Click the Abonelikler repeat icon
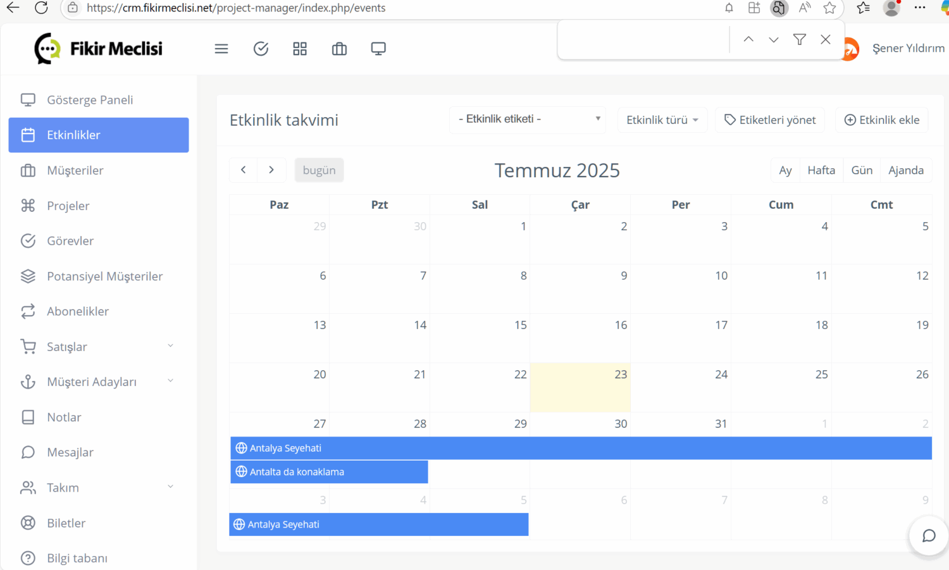 point(28,311)
